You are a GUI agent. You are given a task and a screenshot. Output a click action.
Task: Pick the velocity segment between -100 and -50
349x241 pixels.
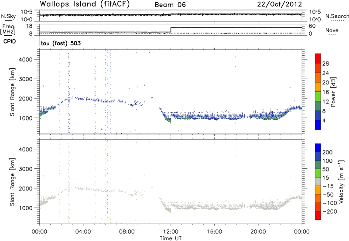[318, 198]
